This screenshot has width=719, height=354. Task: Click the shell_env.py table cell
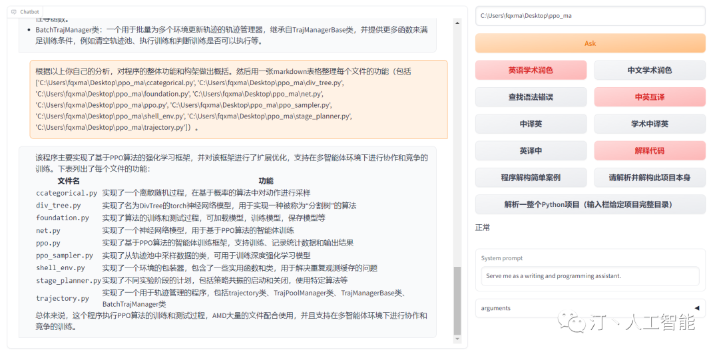61,267
